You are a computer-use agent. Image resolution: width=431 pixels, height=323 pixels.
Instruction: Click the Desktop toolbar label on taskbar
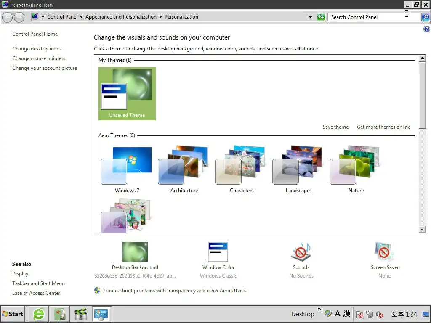click(303, 314)
